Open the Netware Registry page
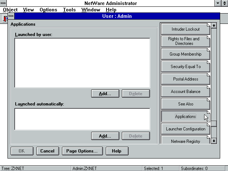Image resolution: width=228 pixels, height=171 pixels. [186, 140]
